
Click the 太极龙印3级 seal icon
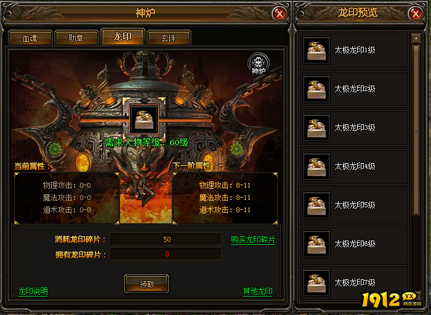(316, 128)
